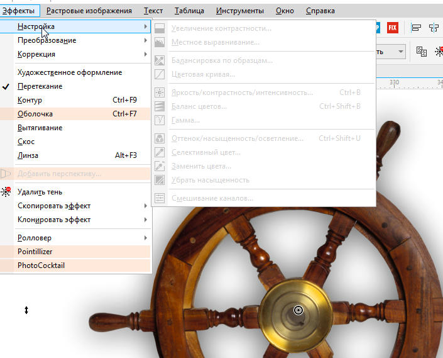Screen dimensions: 443x358
Task: Click Местное выравнивание histogram icon
Action: pos(160,42)
